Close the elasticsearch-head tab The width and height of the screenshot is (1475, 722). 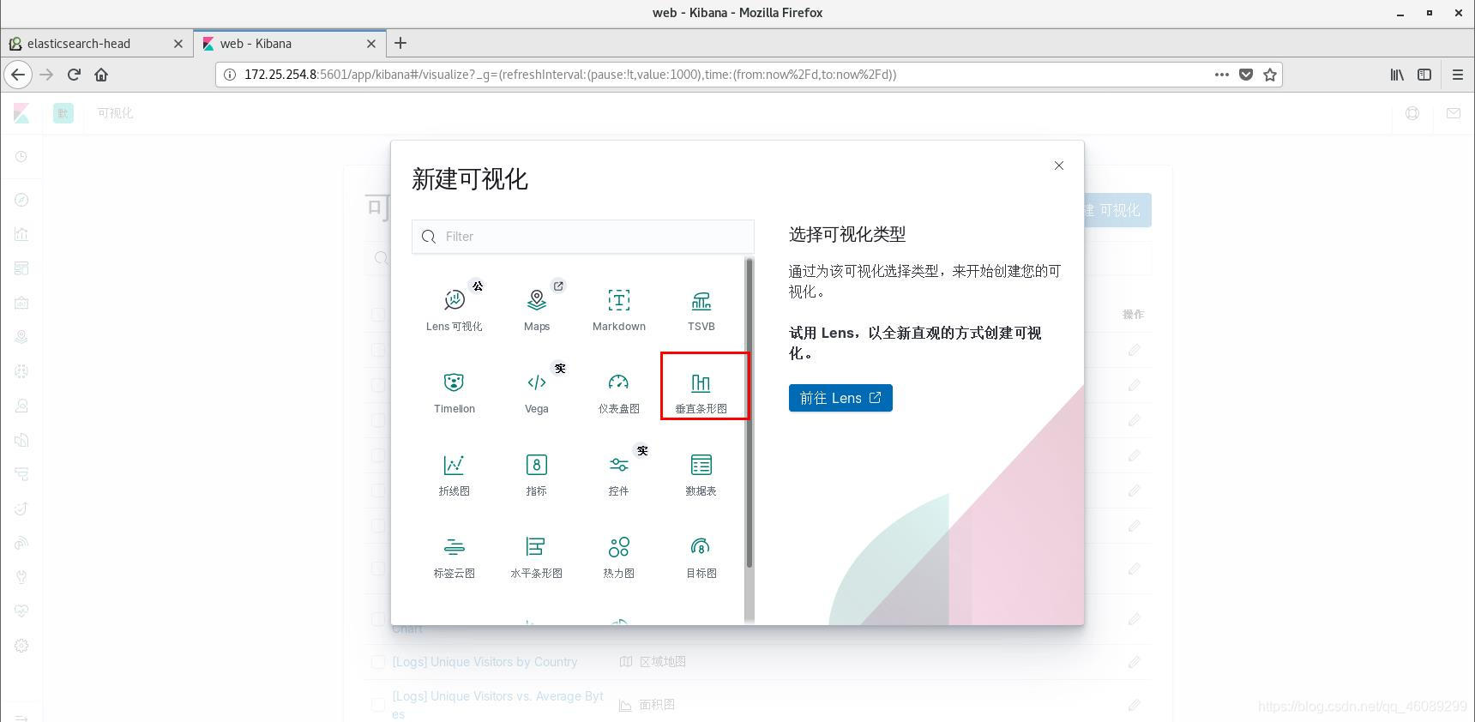(x=178, y=44)
